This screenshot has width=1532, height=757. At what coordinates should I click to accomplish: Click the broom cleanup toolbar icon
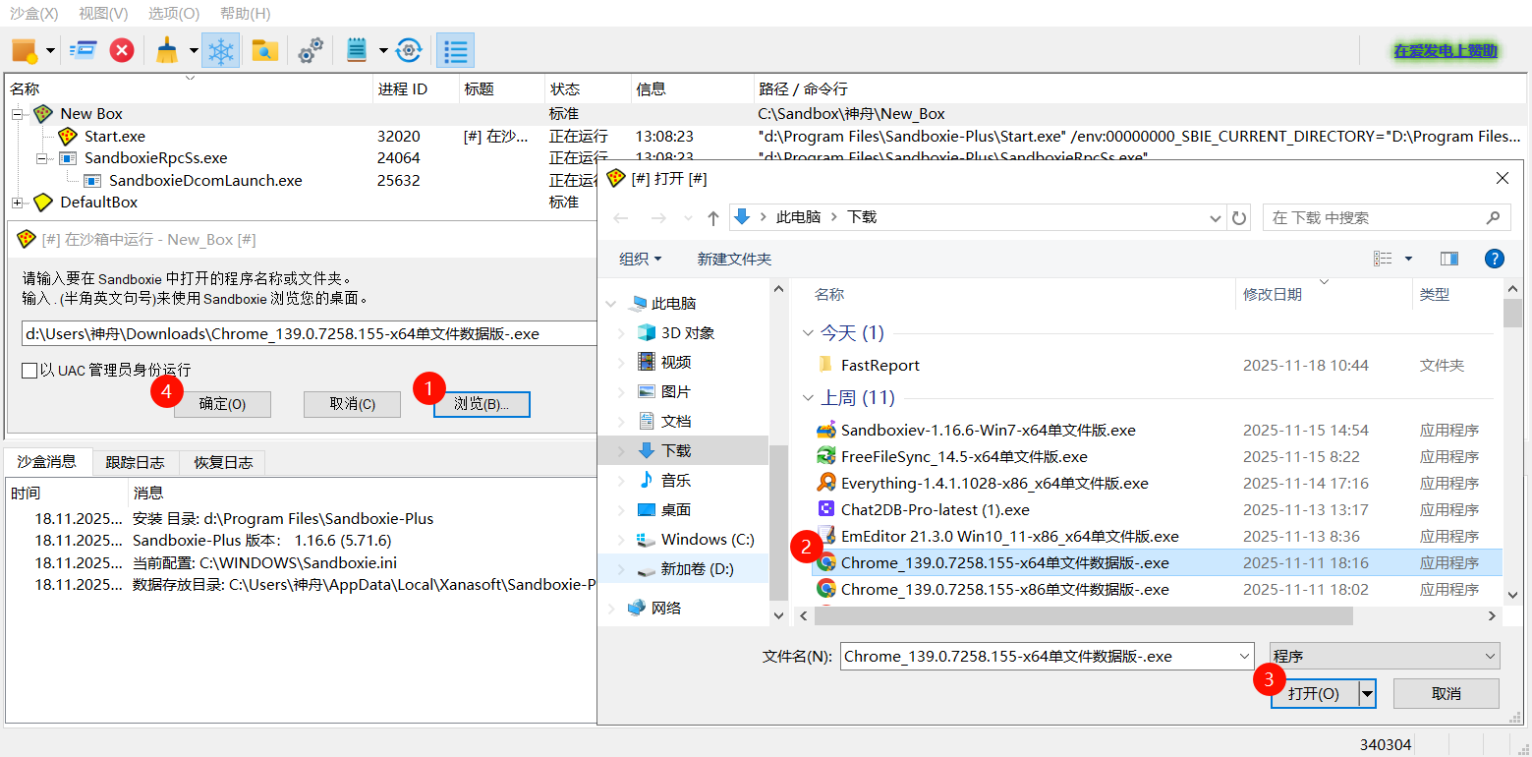click(x=167, y=50)
